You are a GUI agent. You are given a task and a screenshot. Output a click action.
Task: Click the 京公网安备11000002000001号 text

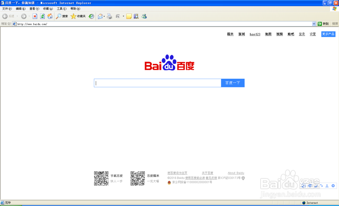coord(192,182)
